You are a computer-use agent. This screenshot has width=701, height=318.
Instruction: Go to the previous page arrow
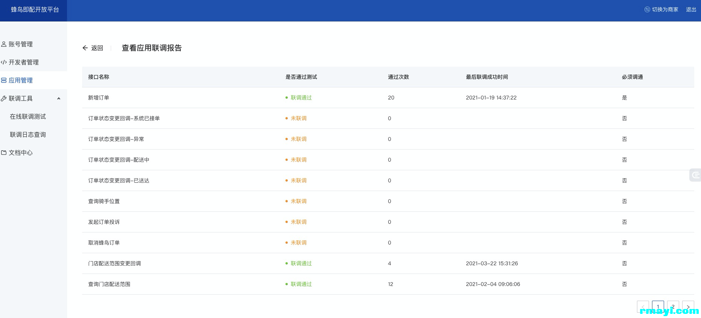(643, 306)
